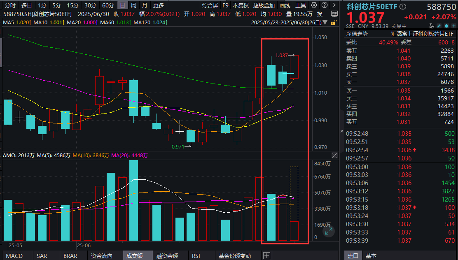The image size is (458, 260).
Task: Open the date range dropdown arrow
Action: click(x=326, y=22)
